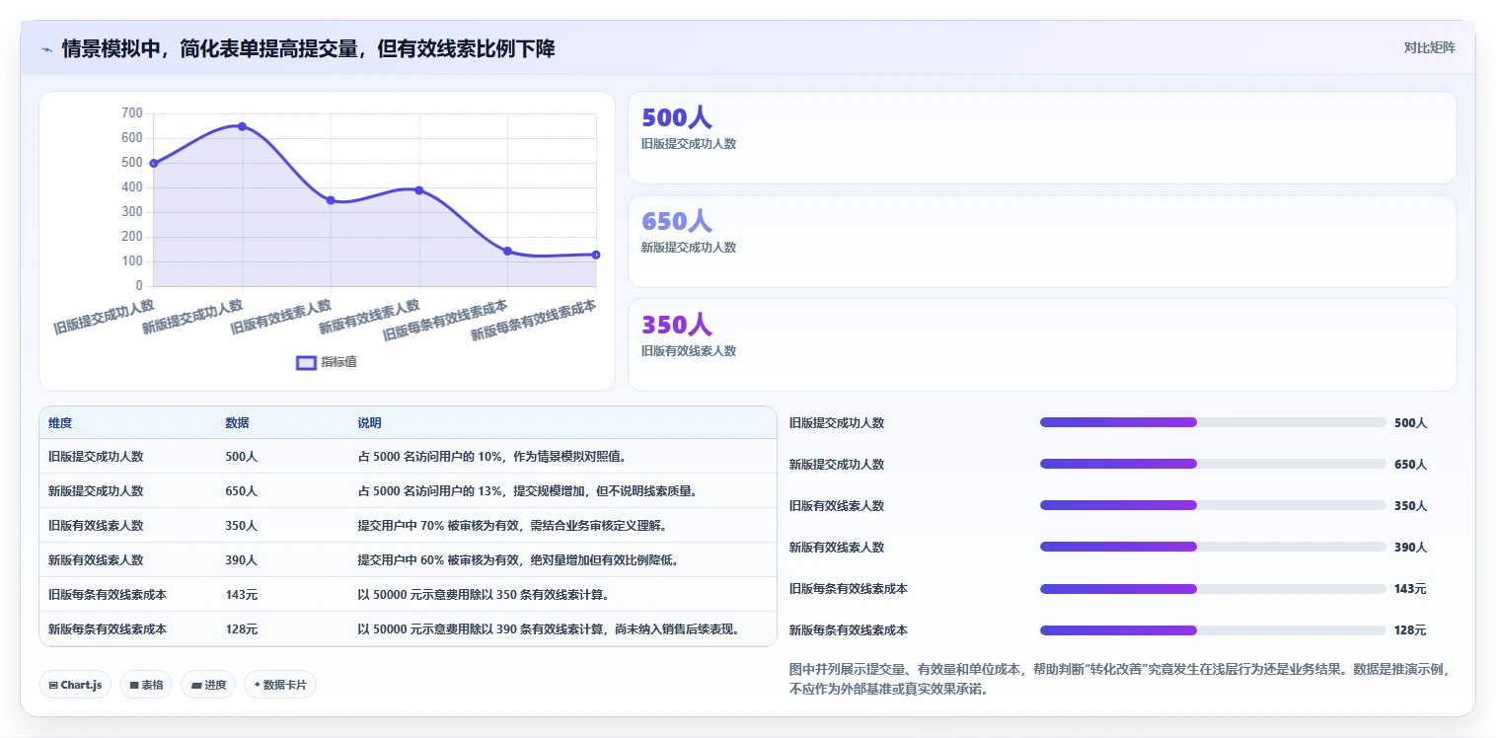Click the 143元 value in the table
The height and width of the screenshot is (738, 1496).
pos(241,595)
